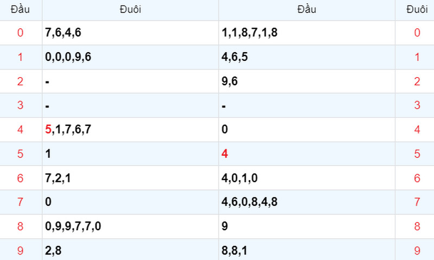Click the red 0 in left Đầu column
Image resolution: width=434 pixels, height=260 pixels.
click(x=20, y=33)
